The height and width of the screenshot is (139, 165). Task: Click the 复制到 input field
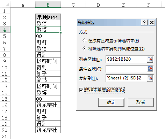(x=127, y=78)
